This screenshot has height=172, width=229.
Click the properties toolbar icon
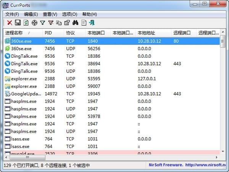[x=67, y=23]
